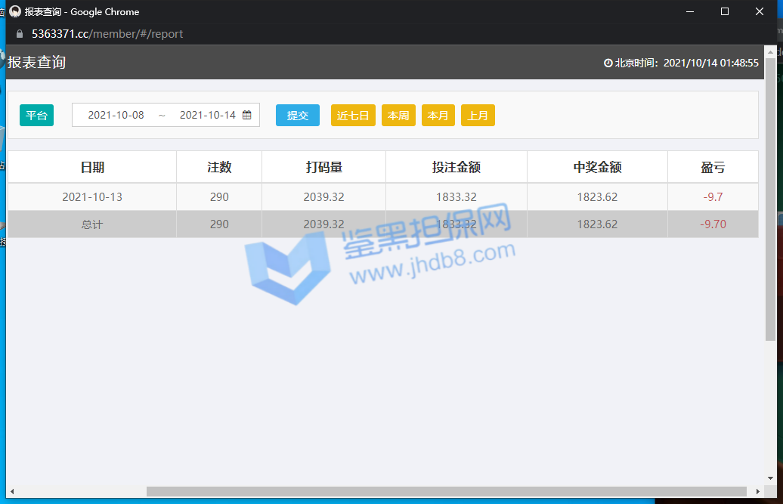
Task: Click the page favicon in the title bar
Action: pyautogui.click(x=14, y=11)
